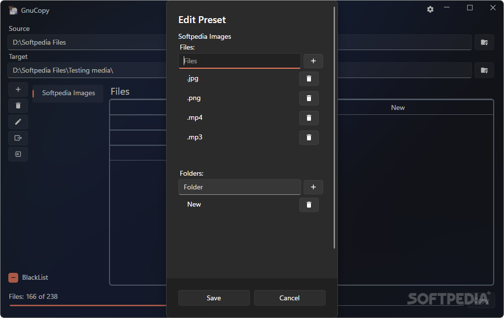The image size is (504, 318).
Task: Select the .jpg extension text
Action: 193,79
